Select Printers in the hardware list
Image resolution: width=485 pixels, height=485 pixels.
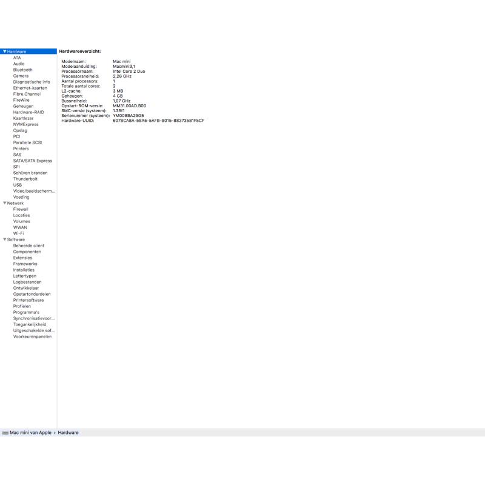click(21, 149)
